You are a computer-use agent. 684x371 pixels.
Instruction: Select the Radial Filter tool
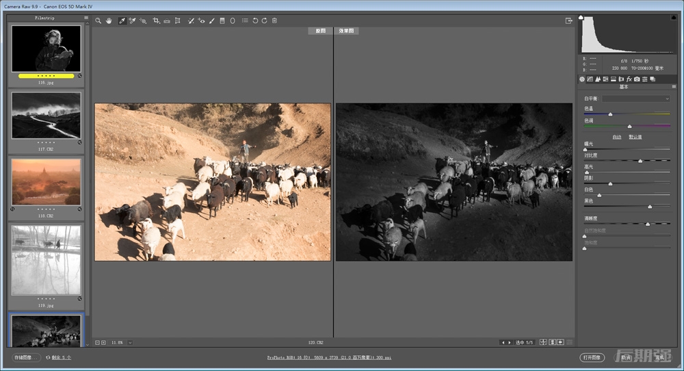coord(233,21)
